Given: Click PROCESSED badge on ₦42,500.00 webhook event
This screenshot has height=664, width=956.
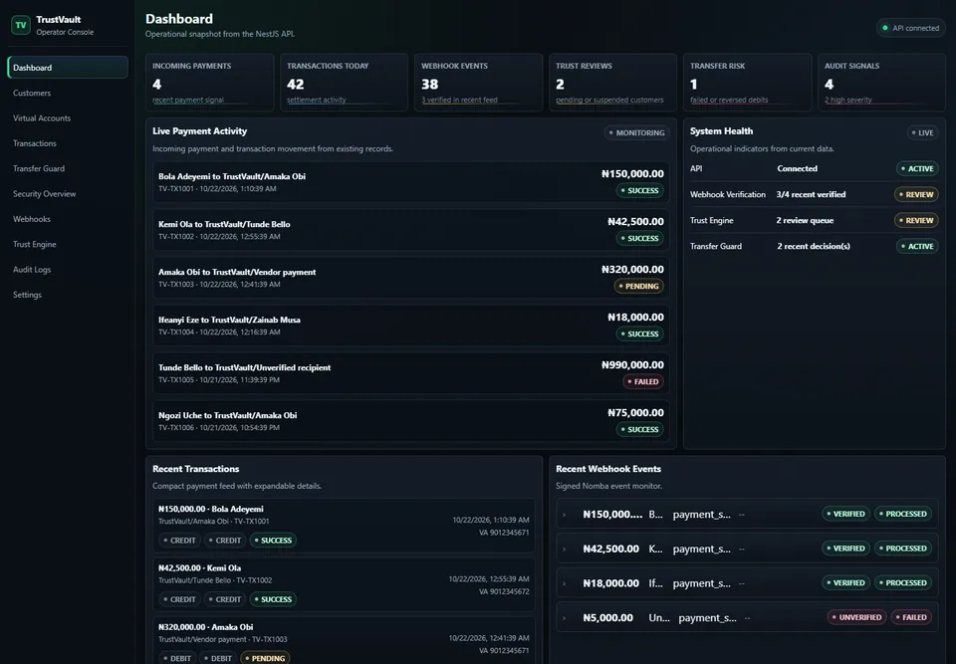Looking at the screenshot, I should (903, 549).
